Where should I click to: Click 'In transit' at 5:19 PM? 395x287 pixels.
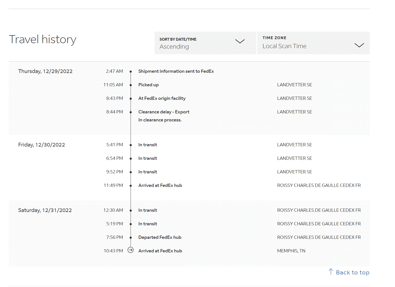[x=148, y=224]
